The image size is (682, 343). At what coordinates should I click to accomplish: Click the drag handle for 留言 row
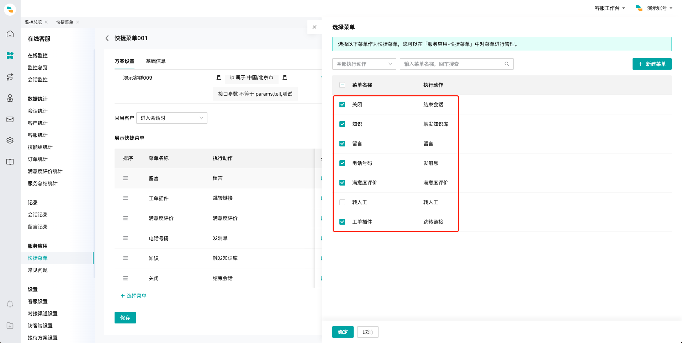[126, 178]
